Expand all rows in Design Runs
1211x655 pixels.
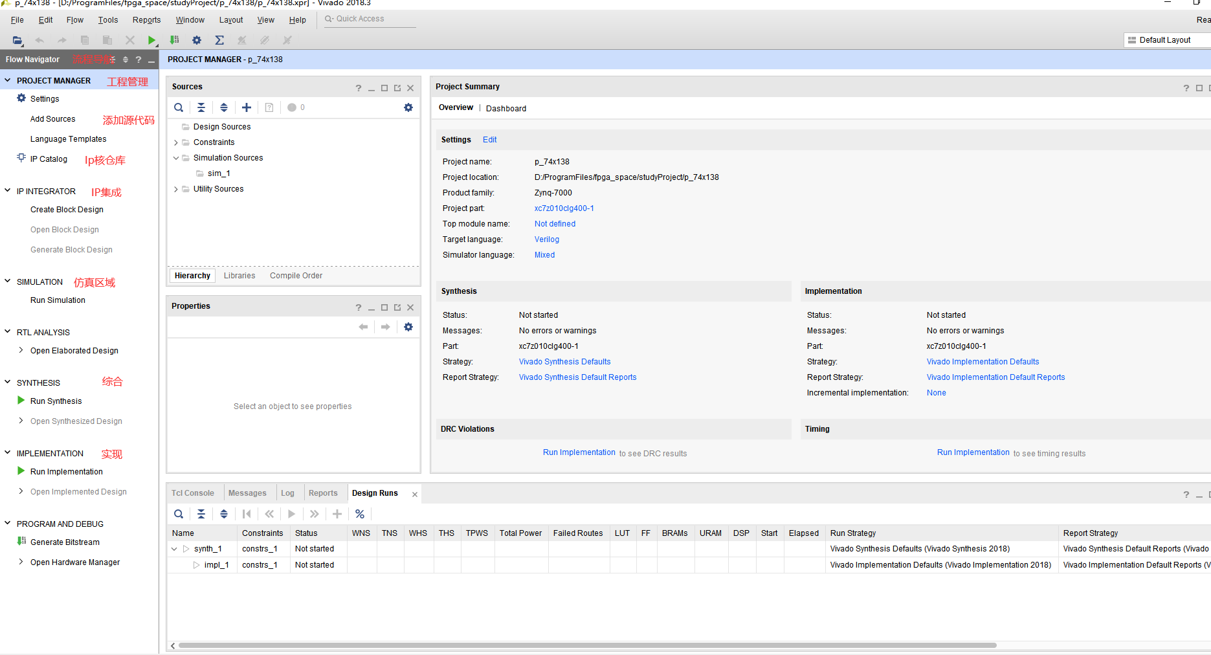[x=224, y=514]
